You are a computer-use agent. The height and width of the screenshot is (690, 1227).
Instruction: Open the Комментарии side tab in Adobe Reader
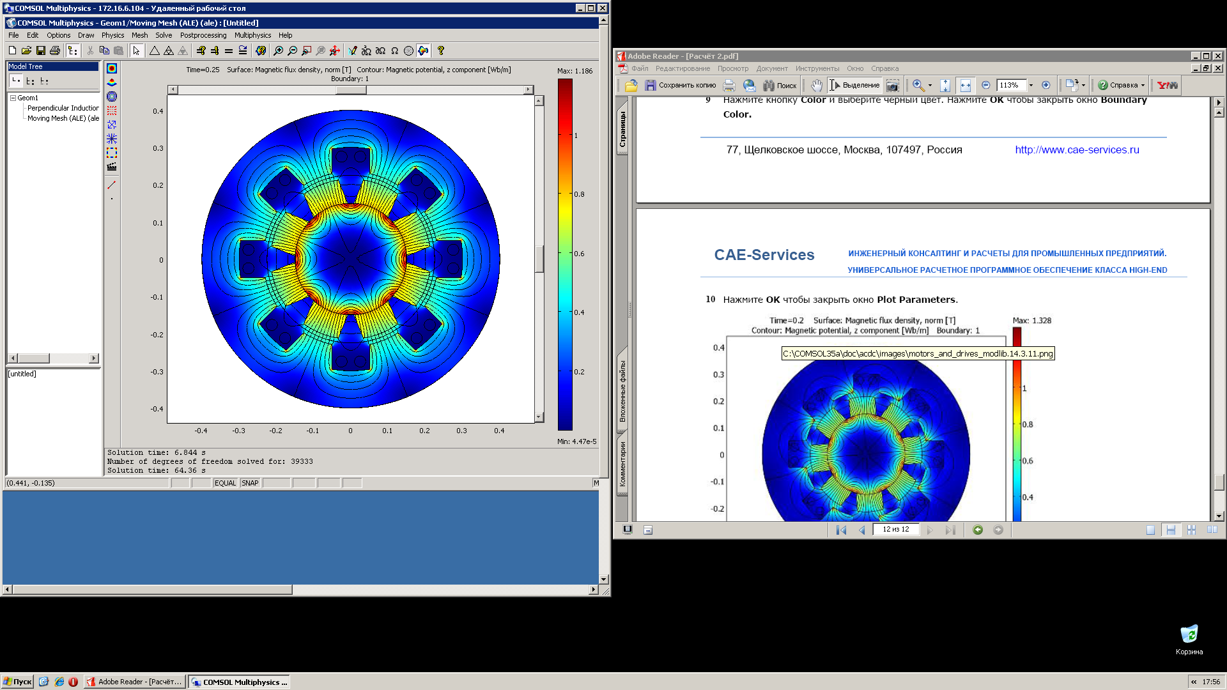(622, 464)
